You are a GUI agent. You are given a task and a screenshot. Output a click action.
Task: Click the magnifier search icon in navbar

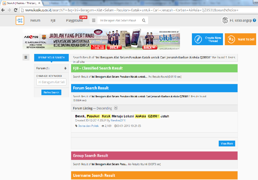[144, 21]
